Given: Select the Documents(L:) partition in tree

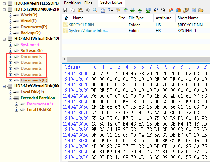Looking at the screenshot, I should coord(34,80).
